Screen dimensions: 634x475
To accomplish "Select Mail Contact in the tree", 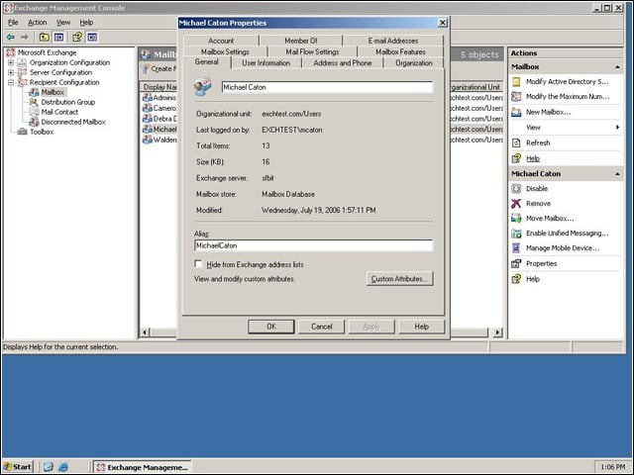I will click(59, 112).
